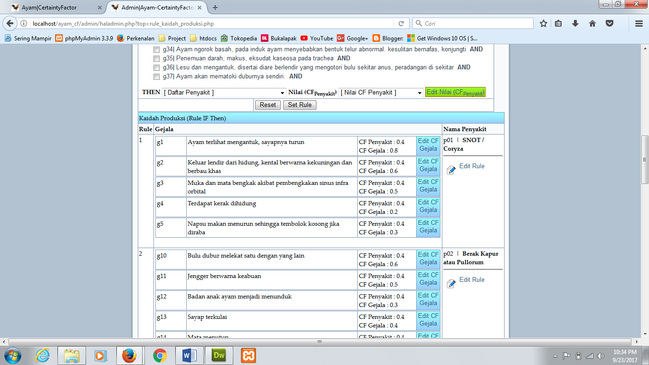
Task: Click Edit CF Gejala for g11
Action: tap(428, 279)
